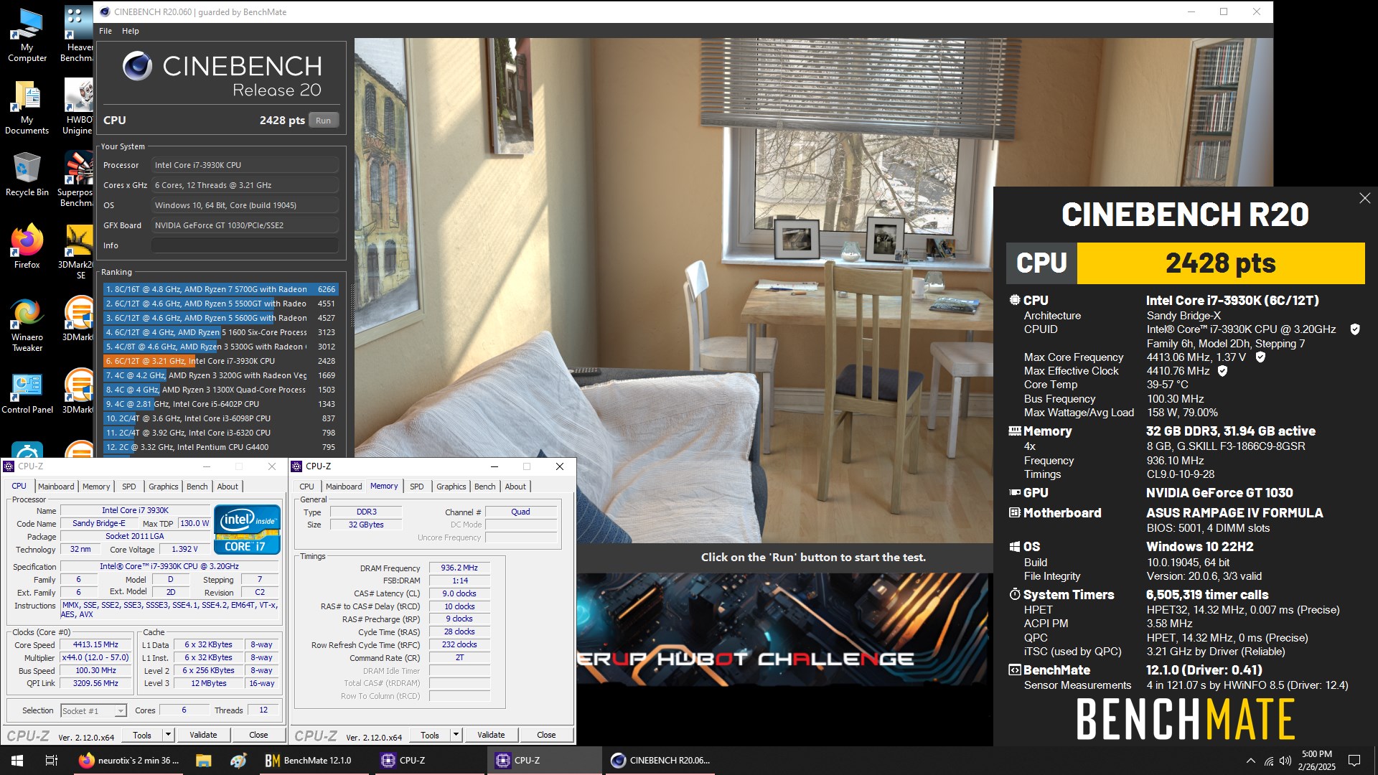Viewport: 1378px width, 775px height.
Task: Open the volume tray icon
Action: 1285,761
